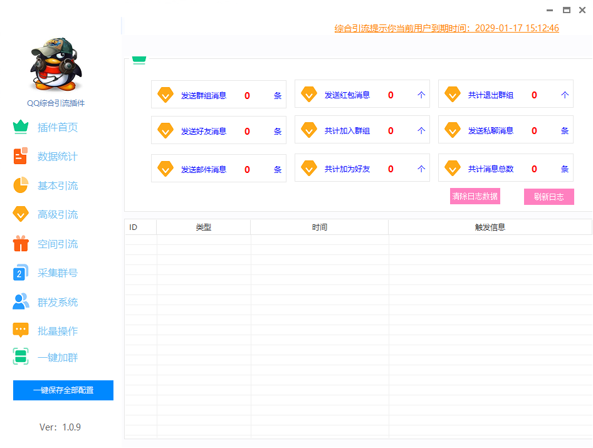This screenshot has height=448, width=593.
Task: Minimize the plugin window
Action: 550,10
